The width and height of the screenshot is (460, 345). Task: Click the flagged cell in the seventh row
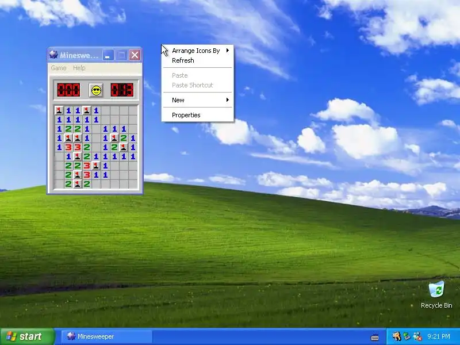(96, 166)
